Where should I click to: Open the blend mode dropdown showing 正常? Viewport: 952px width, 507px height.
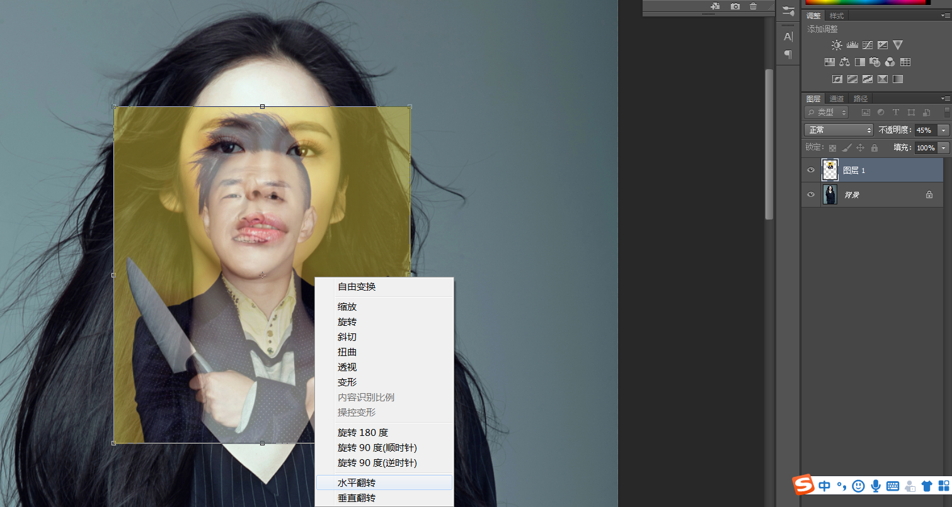[838, 130]
